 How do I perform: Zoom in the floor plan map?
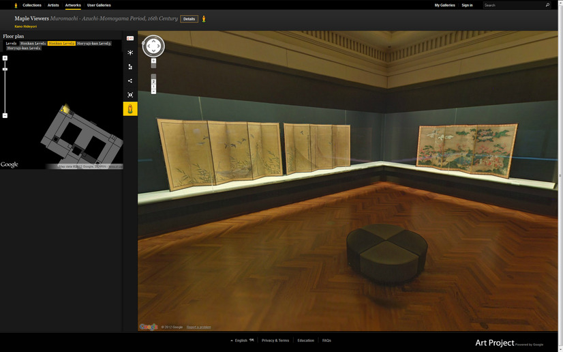(5, 58)
